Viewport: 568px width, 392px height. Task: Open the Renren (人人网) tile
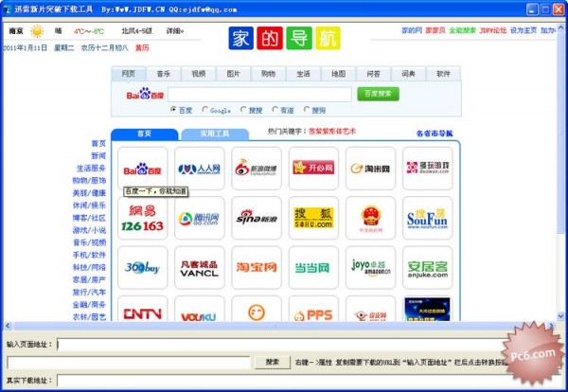[x=199, y=169]
